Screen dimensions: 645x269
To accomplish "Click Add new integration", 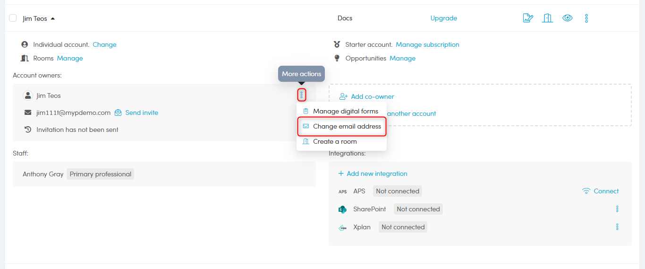I will tap(376, 174).
